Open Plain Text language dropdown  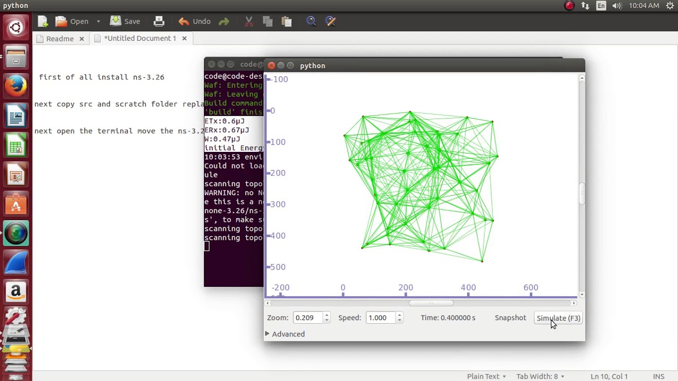pos(486,376)
